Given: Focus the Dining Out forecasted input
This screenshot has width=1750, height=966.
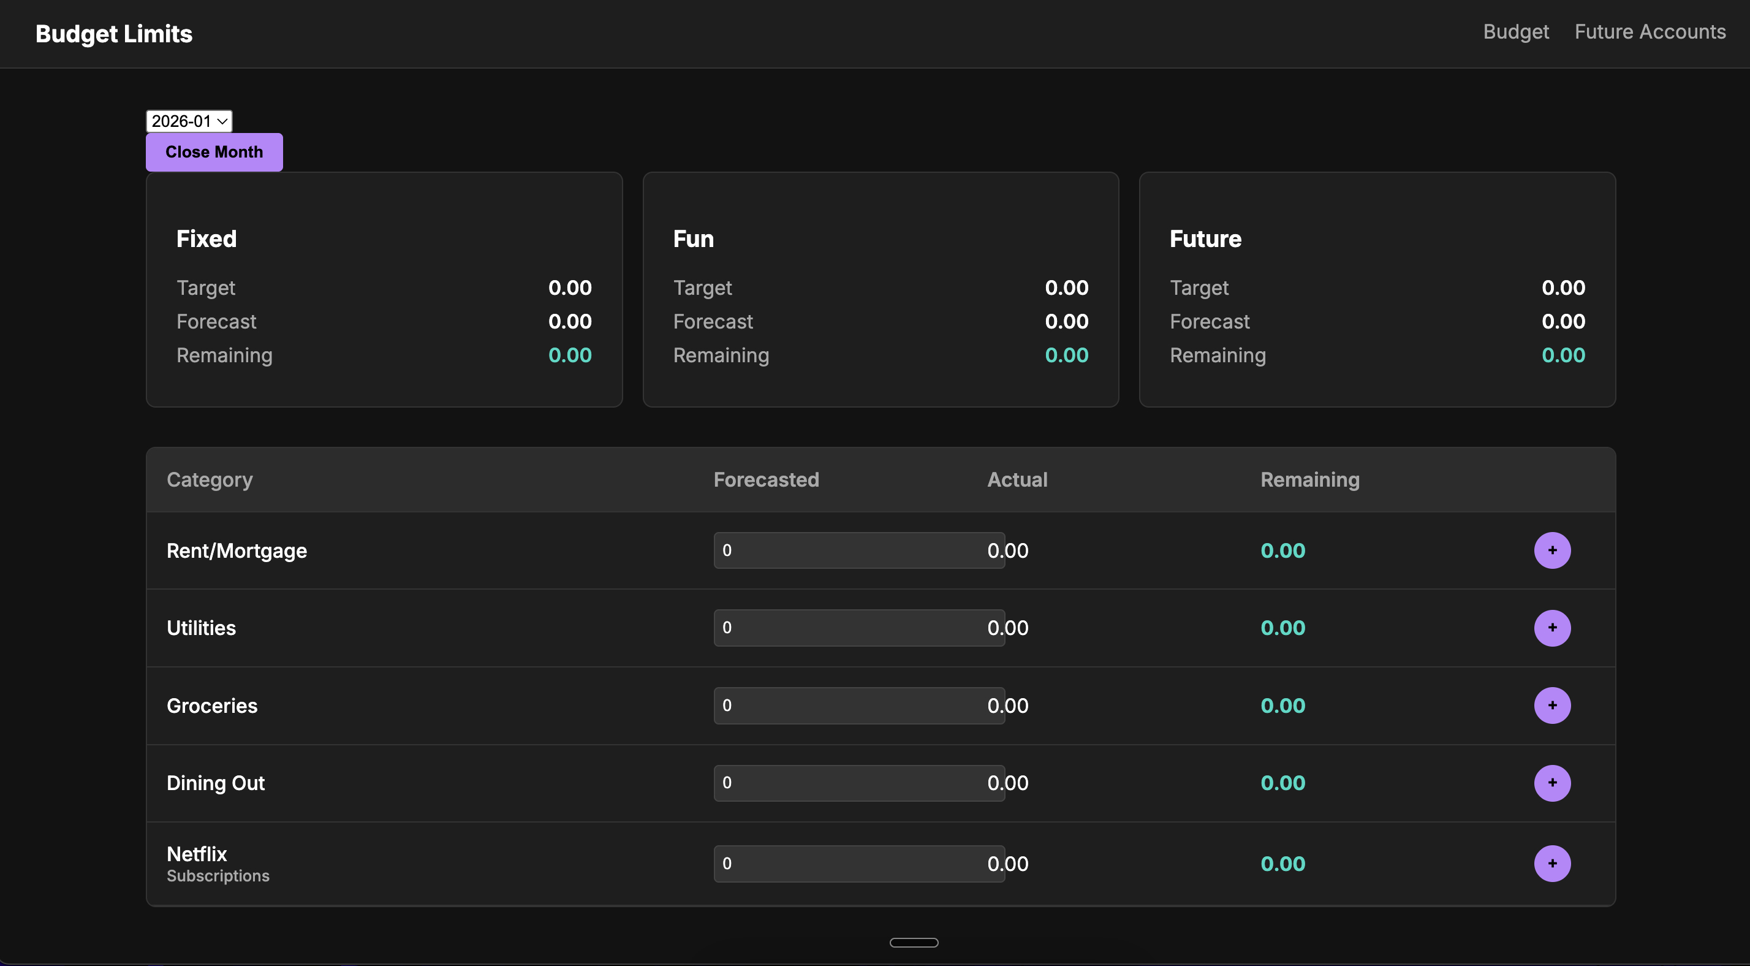Looking at the screenshot, I should pyautogui.click(x=858, y=783).
